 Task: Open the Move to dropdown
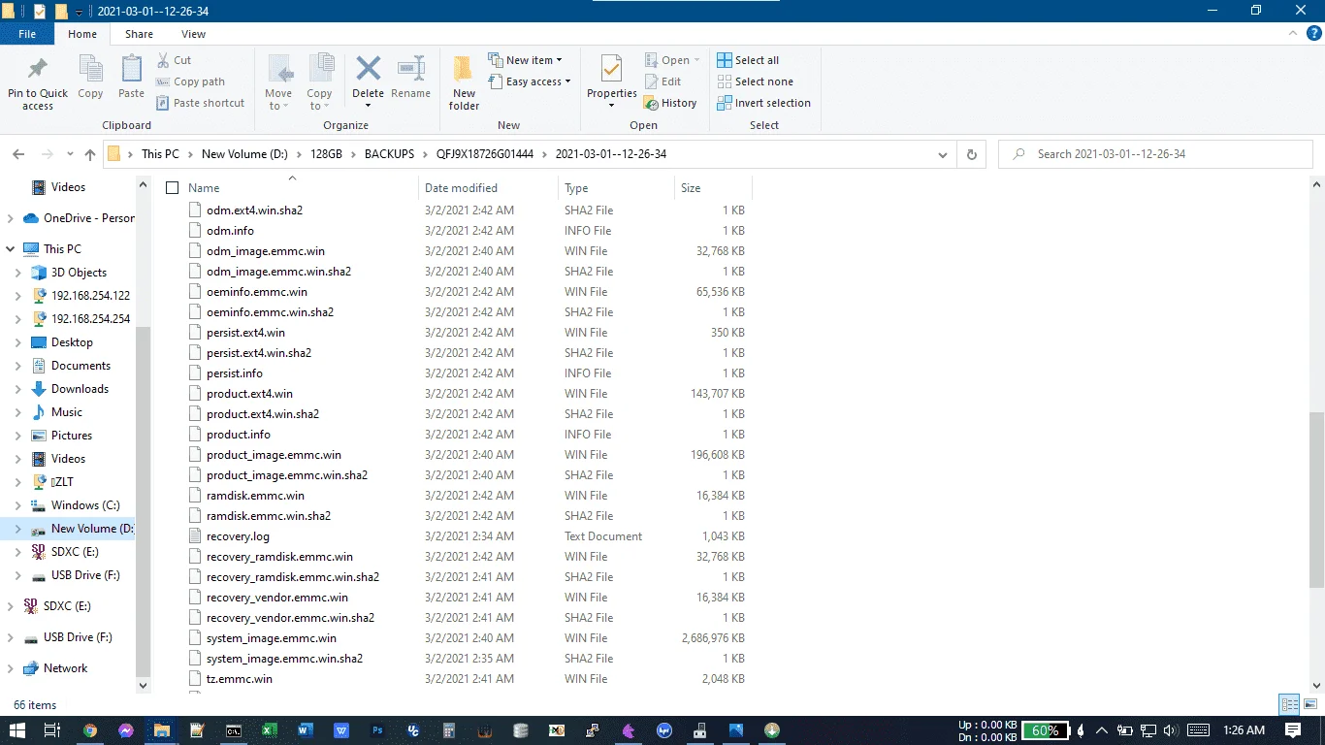click(278, 82)
